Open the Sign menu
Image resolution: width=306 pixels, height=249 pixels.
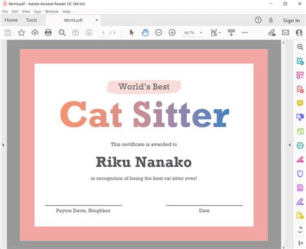37,12
